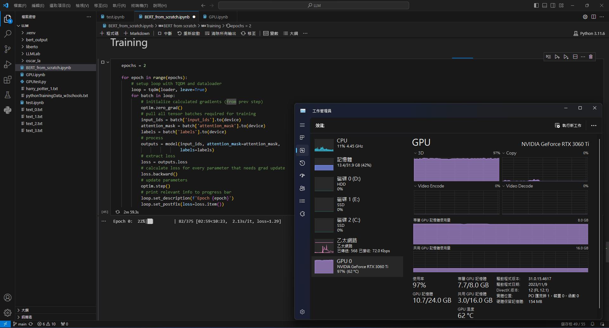Split the active notebook cell
Viewport: 609px width, 328px height.
(x=575, y=57)
